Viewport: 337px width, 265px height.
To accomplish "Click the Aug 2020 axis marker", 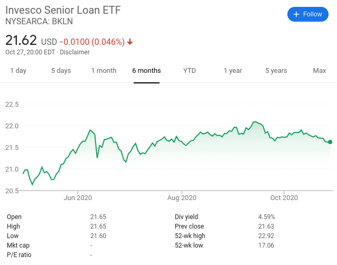I will click(x=182, y=197).
